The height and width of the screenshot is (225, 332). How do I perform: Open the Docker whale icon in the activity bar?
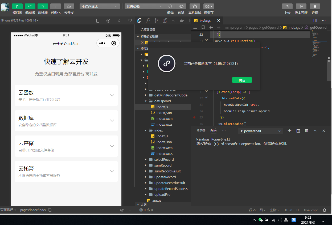coord(182,20)
